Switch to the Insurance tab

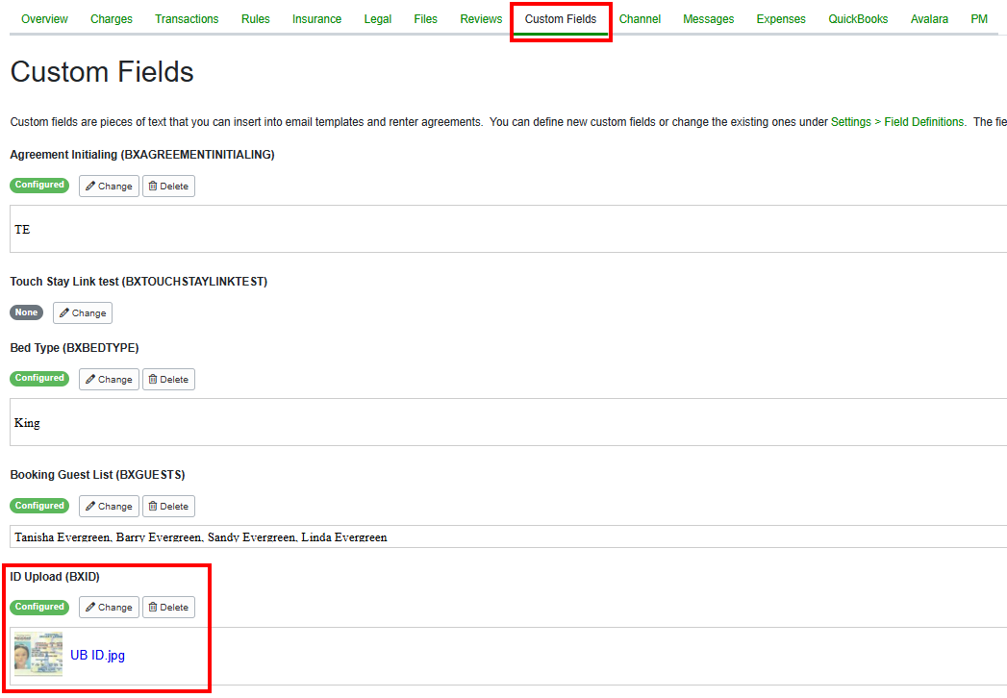[x=316, y=18]
